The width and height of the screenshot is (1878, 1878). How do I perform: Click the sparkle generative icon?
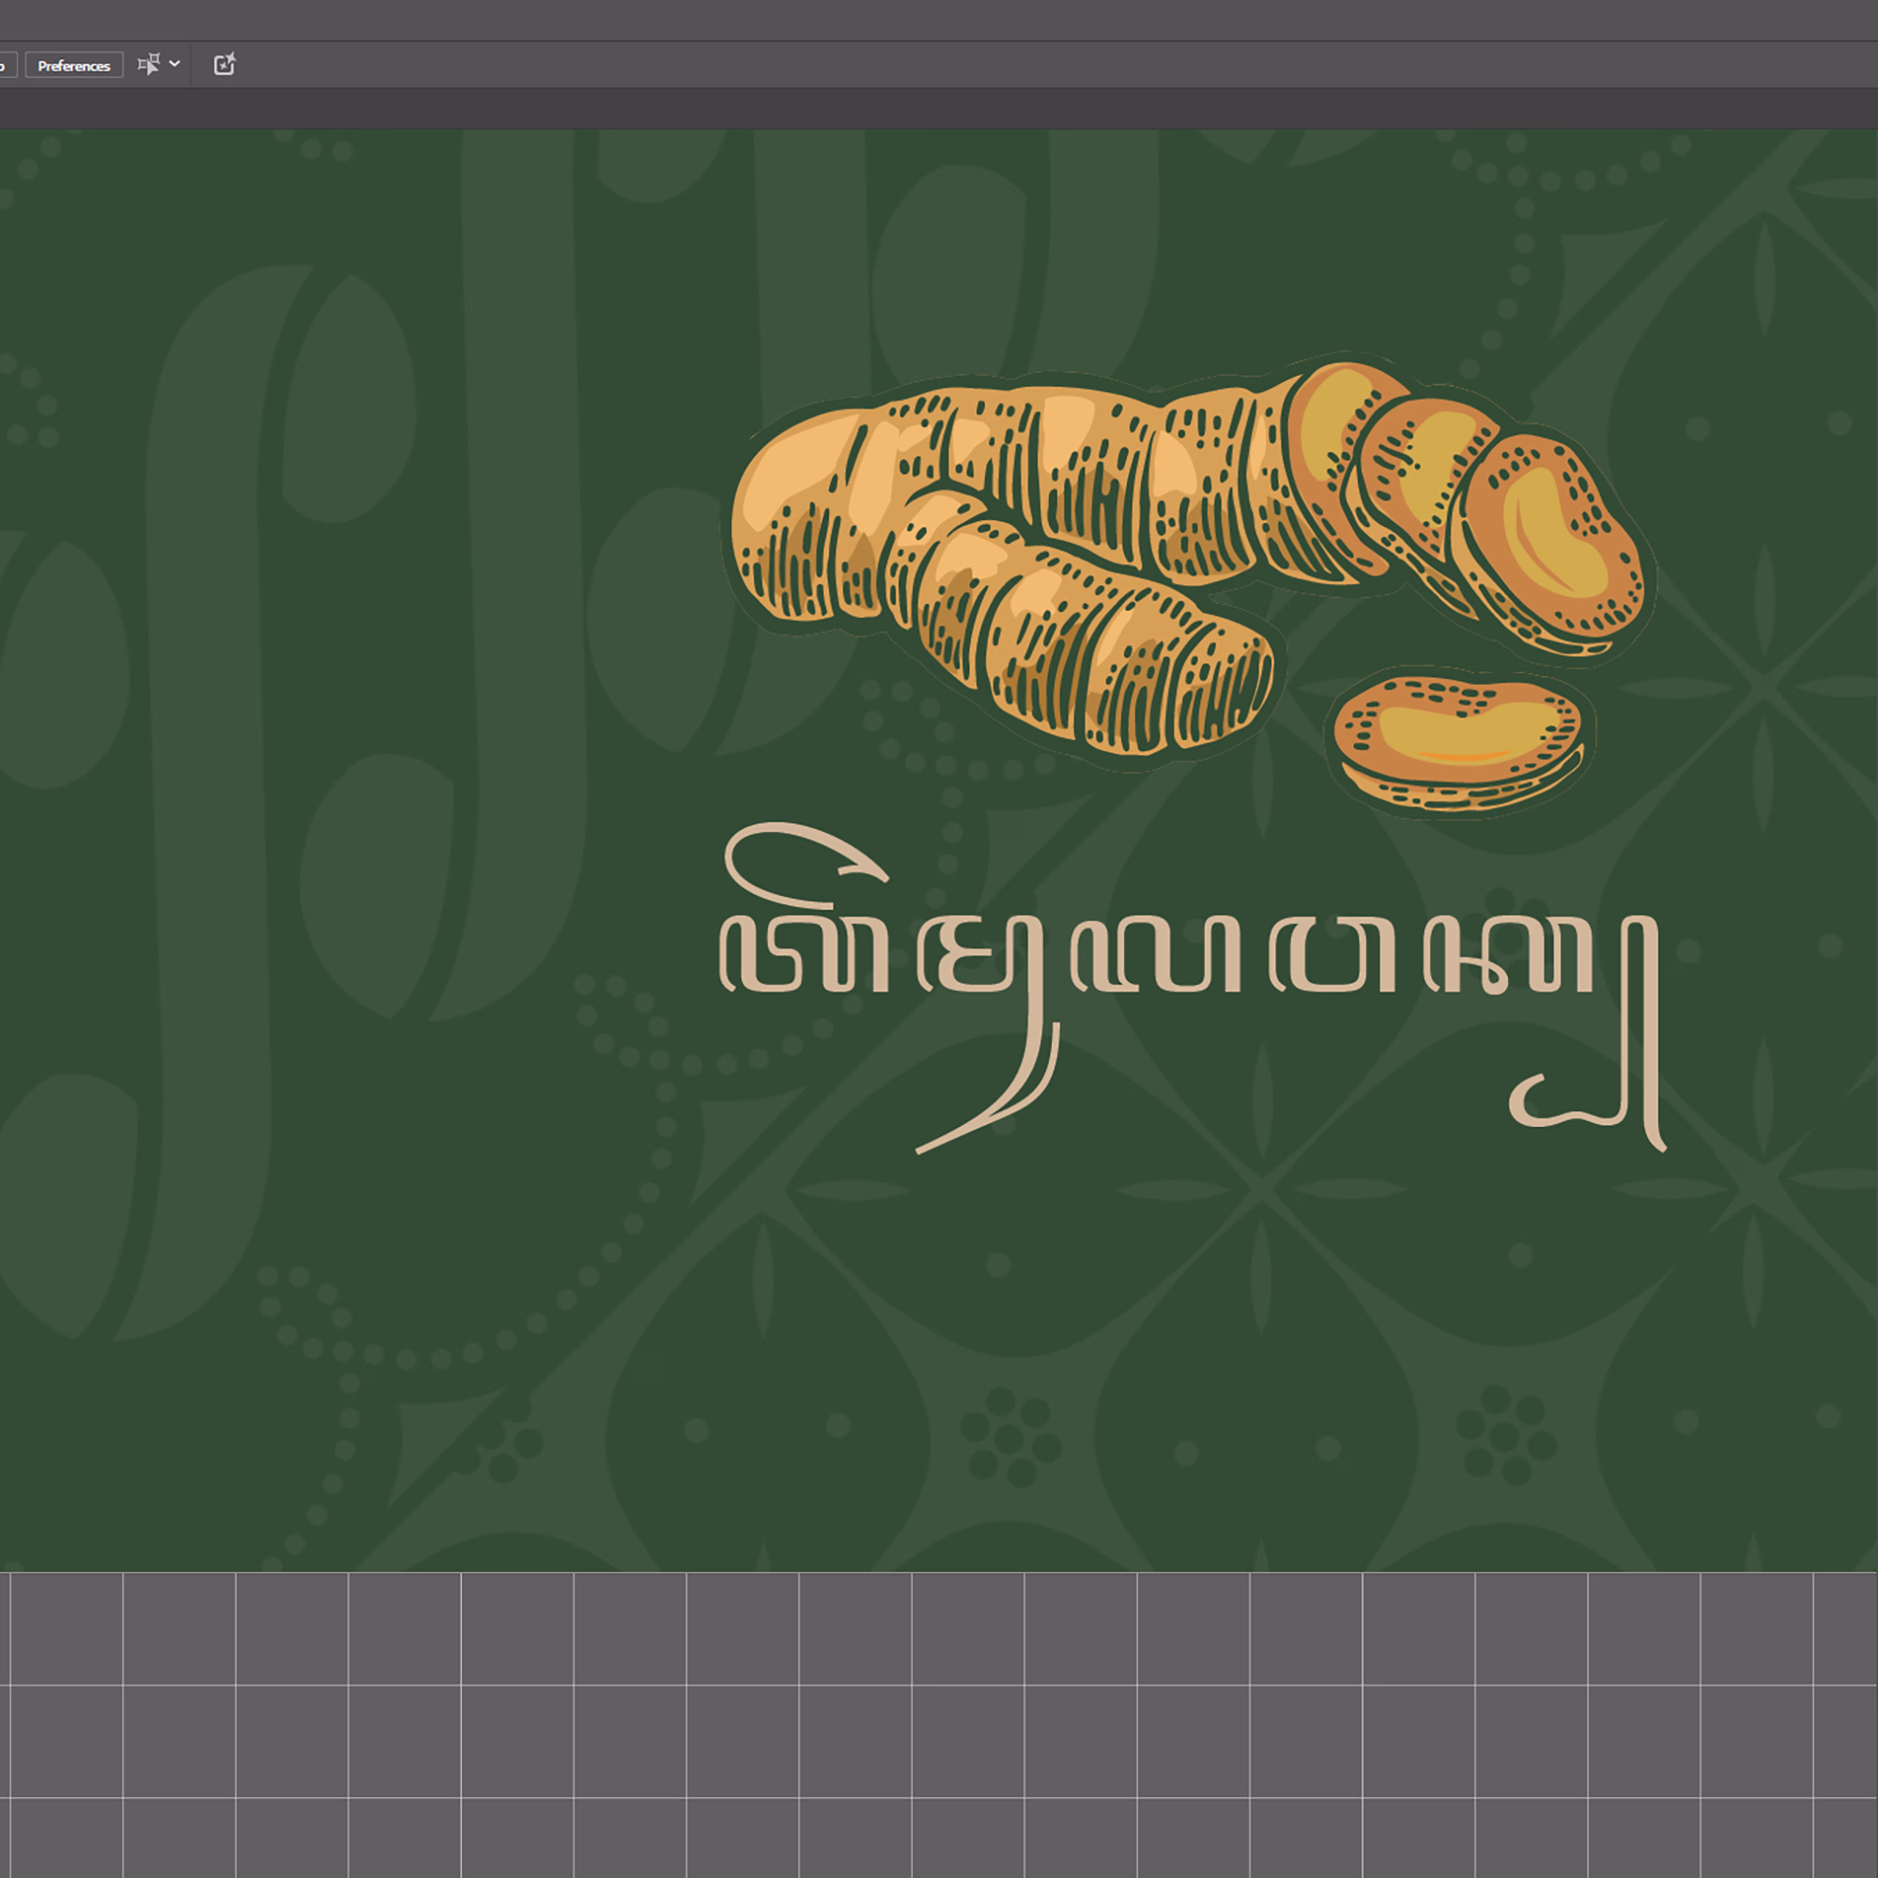pos(224,65)
